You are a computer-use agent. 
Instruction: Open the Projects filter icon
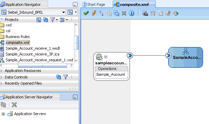pos(52,20)
